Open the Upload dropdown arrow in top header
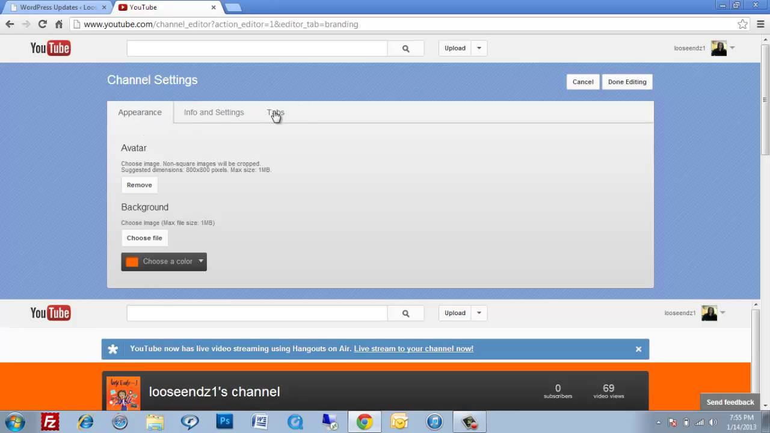Viewport: 770px width, 433px height. (479, 48)
